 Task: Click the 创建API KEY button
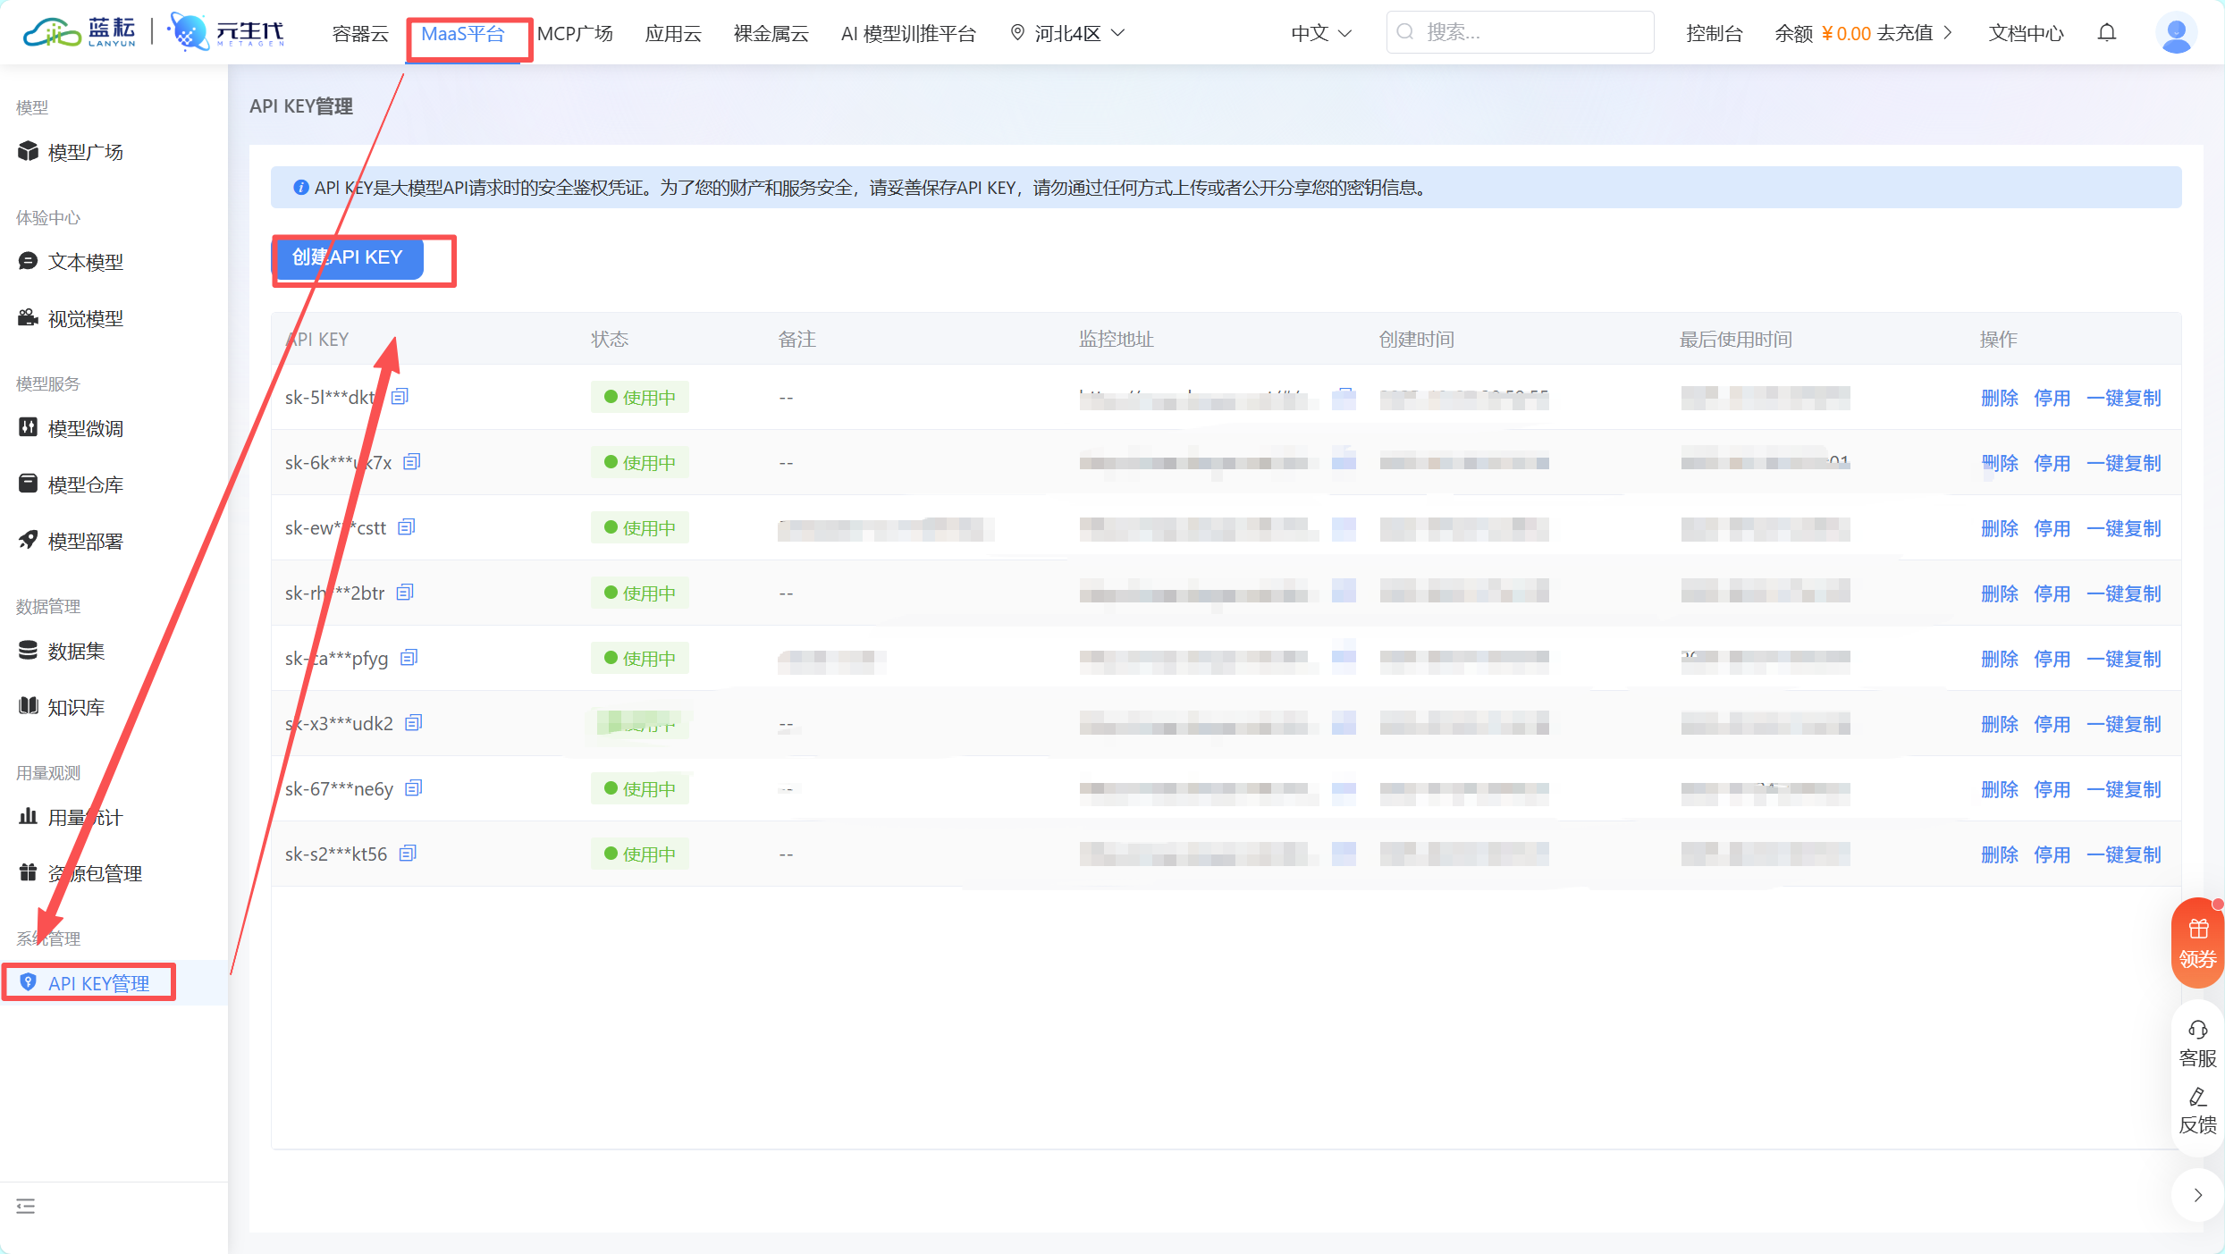[348, 257]
